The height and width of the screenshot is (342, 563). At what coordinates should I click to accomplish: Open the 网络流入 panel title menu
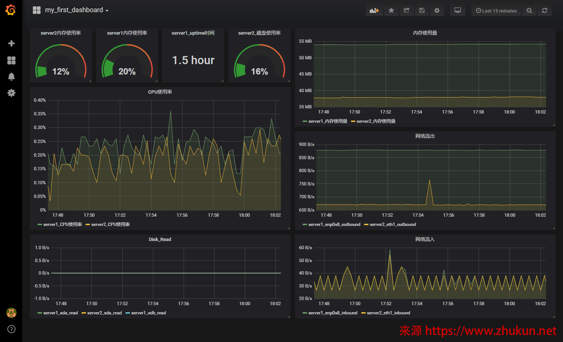click(x=425, y=239)
